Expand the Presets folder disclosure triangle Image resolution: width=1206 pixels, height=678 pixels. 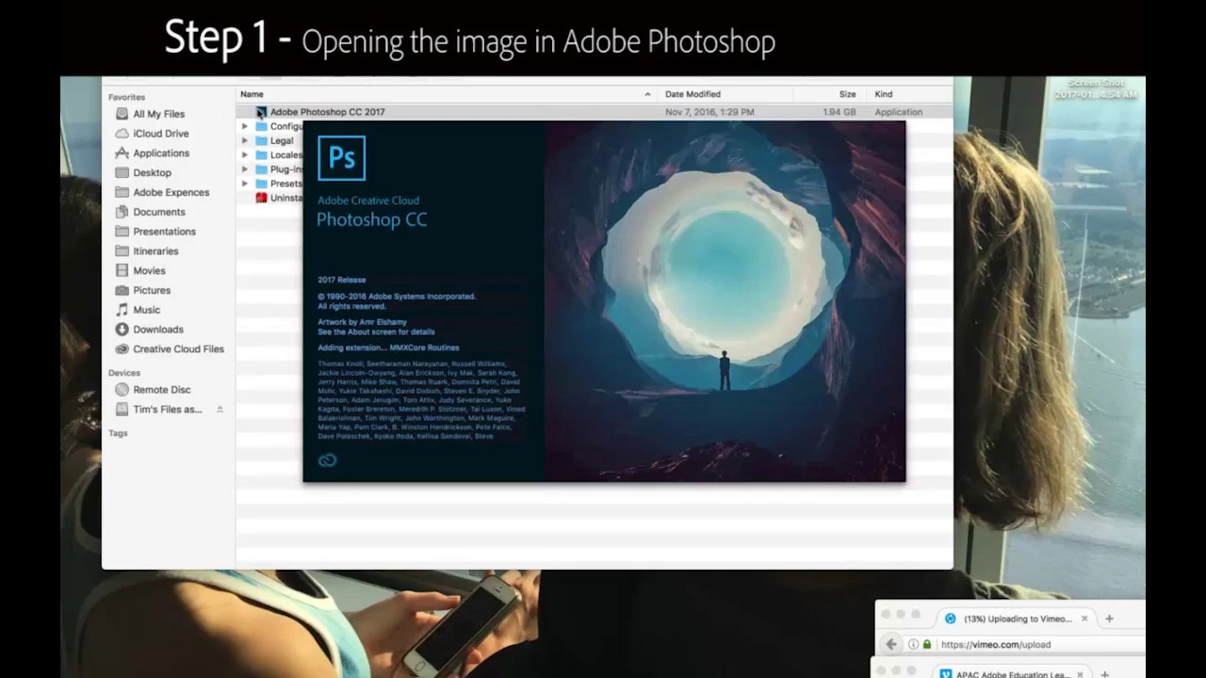[x=245, y=184]
